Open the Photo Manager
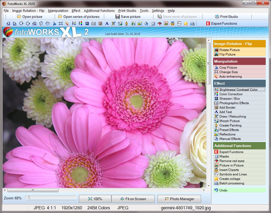This screenshot has width=271, height=213. 179,199
